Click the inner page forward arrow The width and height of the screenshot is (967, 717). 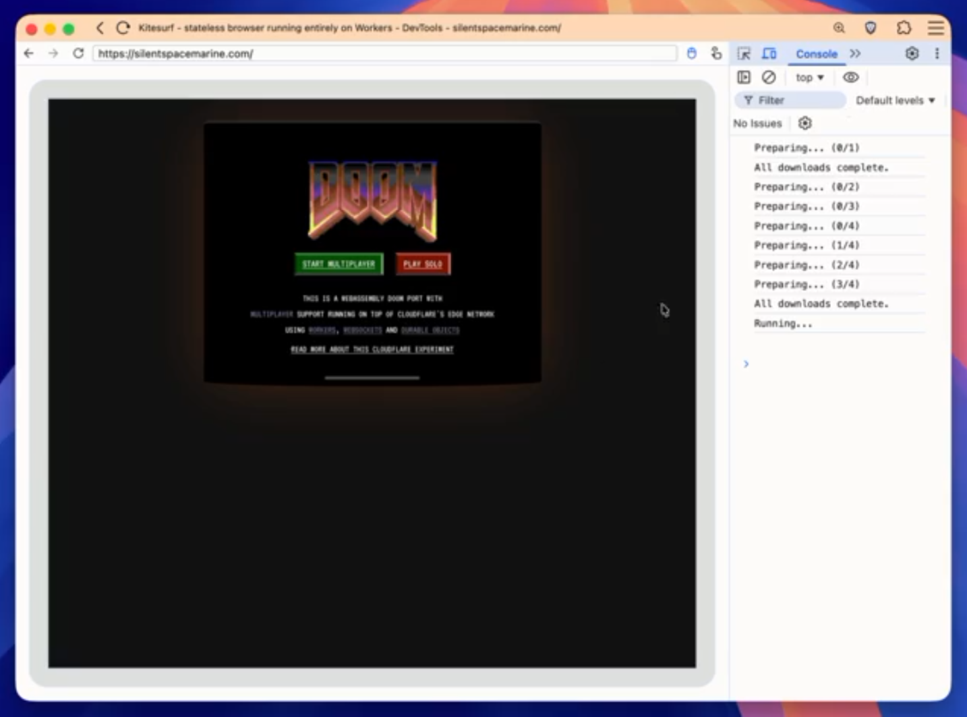click(x=53, y=53)
